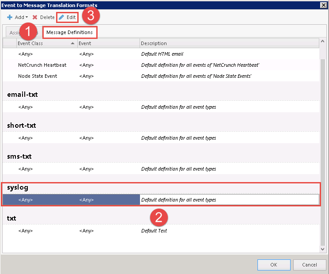
Task: Click the 'Node State Events' default definition description
Action: [196, 76]
